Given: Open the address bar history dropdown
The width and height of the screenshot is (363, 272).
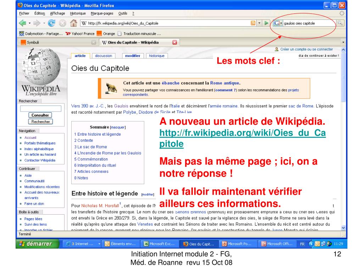Looking at the screenshot, I should (259, 23).
